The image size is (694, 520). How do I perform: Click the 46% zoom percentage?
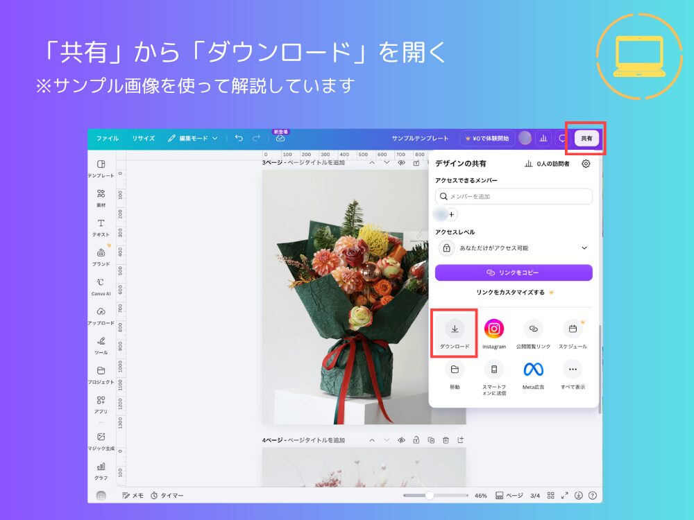point(481,496)
